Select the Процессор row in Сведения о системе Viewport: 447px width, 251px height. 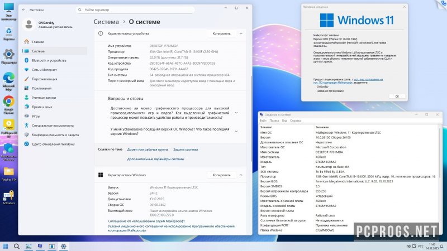coord(348,177)
